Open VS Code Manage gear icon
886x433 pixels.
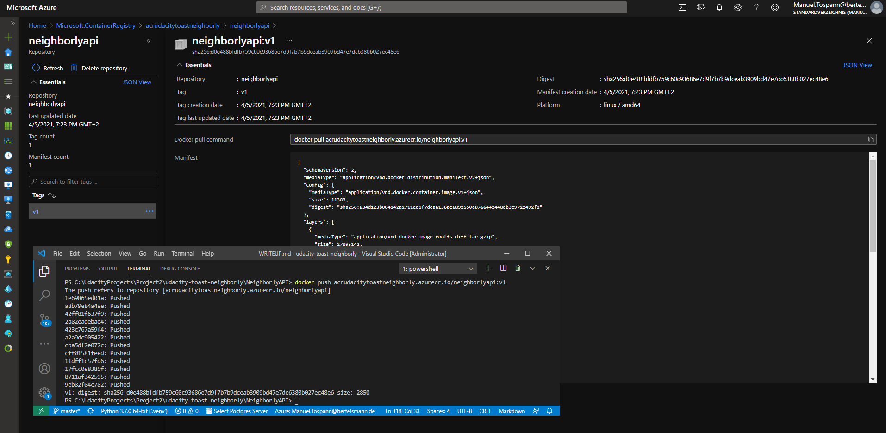coord(44,393)
